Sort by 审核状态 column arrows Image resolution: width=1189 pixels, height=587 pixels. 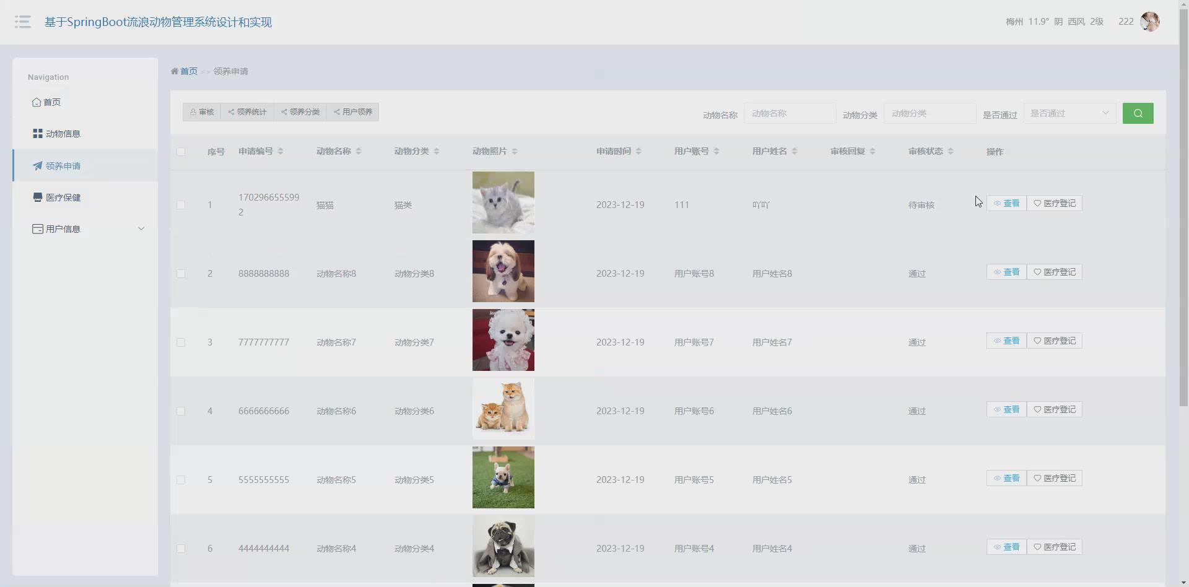click(951, 151)
